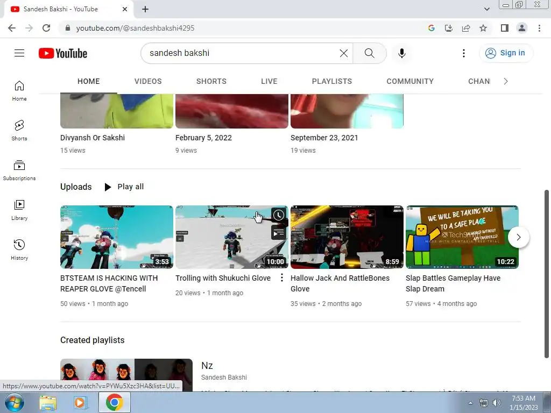Open Google icon in address bar
Screen dimensions: 551x413
pyautogui.click(x=432, y=28)
